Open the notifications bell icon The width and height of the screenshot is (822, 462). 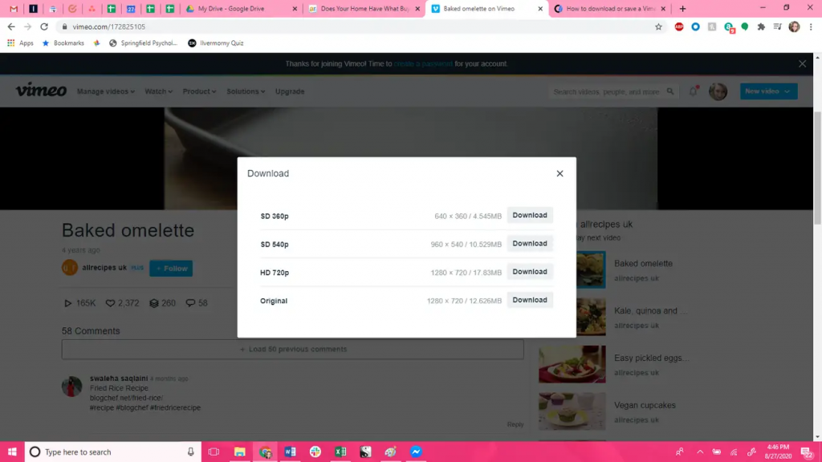pyautogui.click(x=693, y=91)
